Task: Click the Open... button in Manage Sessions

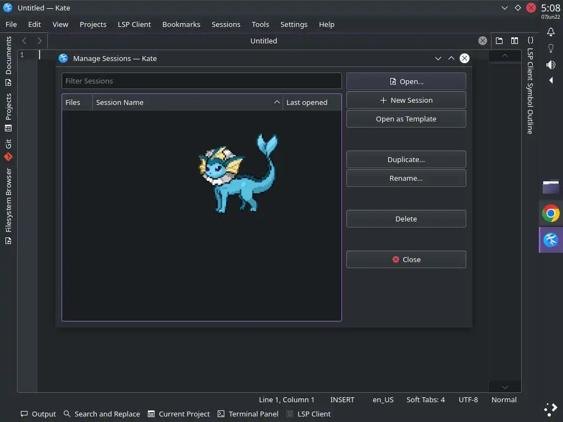Action: coord(406,81)
